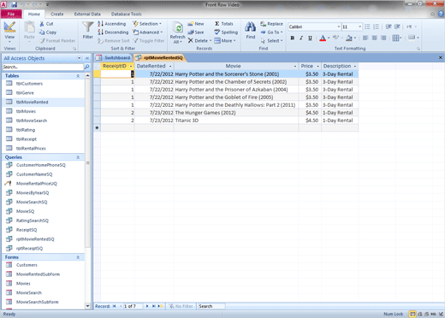Click the Cut scissors icon
445x318 pixels.
[x=42, y=24]
